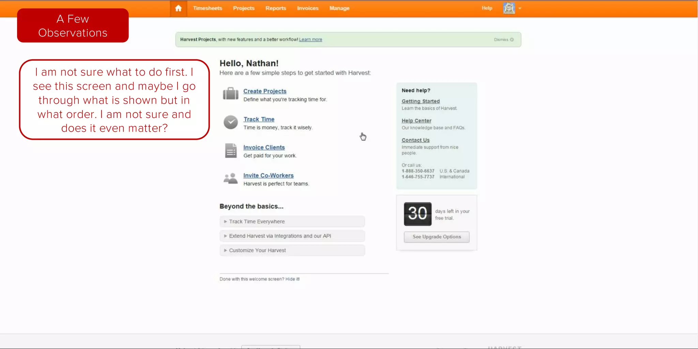The height and width of the screenshot is (349, 698).
Task: Click Hide it! to dismiss welcome screen
Action: click(292, 279)
